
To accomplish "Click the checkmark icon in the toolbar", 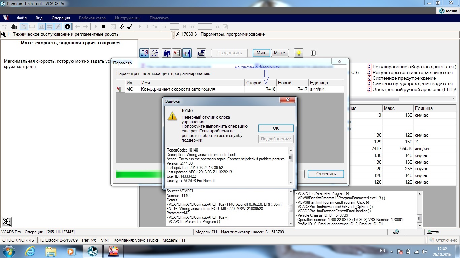I will tap(129, 27).
